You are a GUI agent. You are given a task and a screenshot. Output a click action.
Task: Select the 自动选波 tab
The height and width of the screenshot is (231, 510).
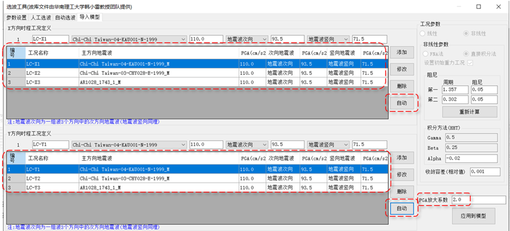click(x=65, y=18)
